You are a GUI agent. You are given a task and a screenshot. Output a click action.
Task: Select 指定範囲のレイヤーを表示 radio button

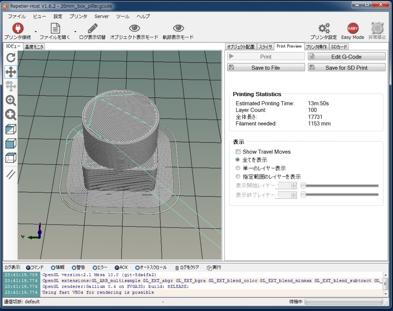[238, 176]
